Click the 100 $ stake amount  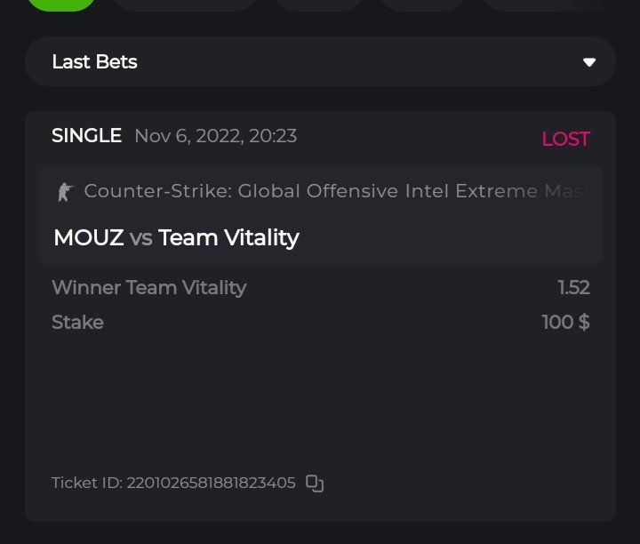[x=565, y=322]
